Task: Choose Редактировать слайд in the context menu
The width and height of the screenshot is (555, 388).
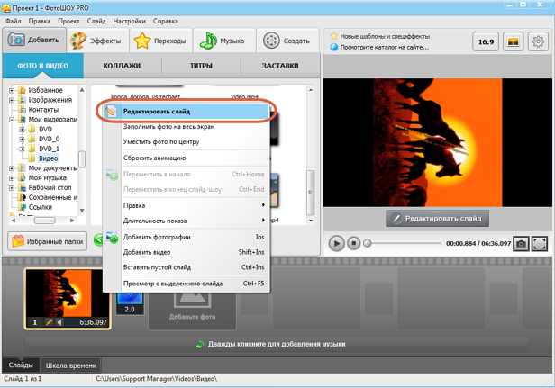Action: 186,112
